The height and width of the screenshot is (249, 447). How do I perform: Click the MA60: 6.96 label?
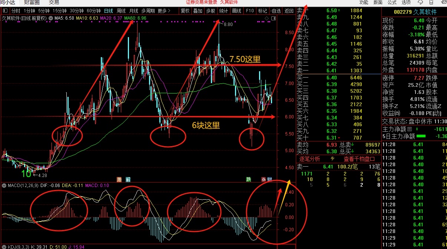pyautogui.click(x=135, y=18)
